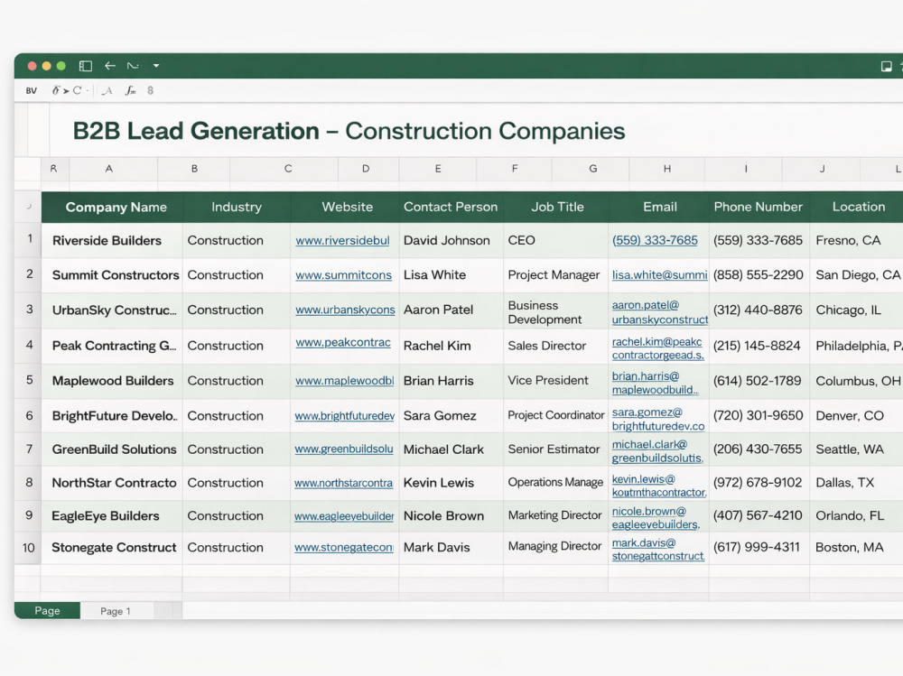
Task: Select the GreenBuild Solutions cell
Action: (112, 449)
